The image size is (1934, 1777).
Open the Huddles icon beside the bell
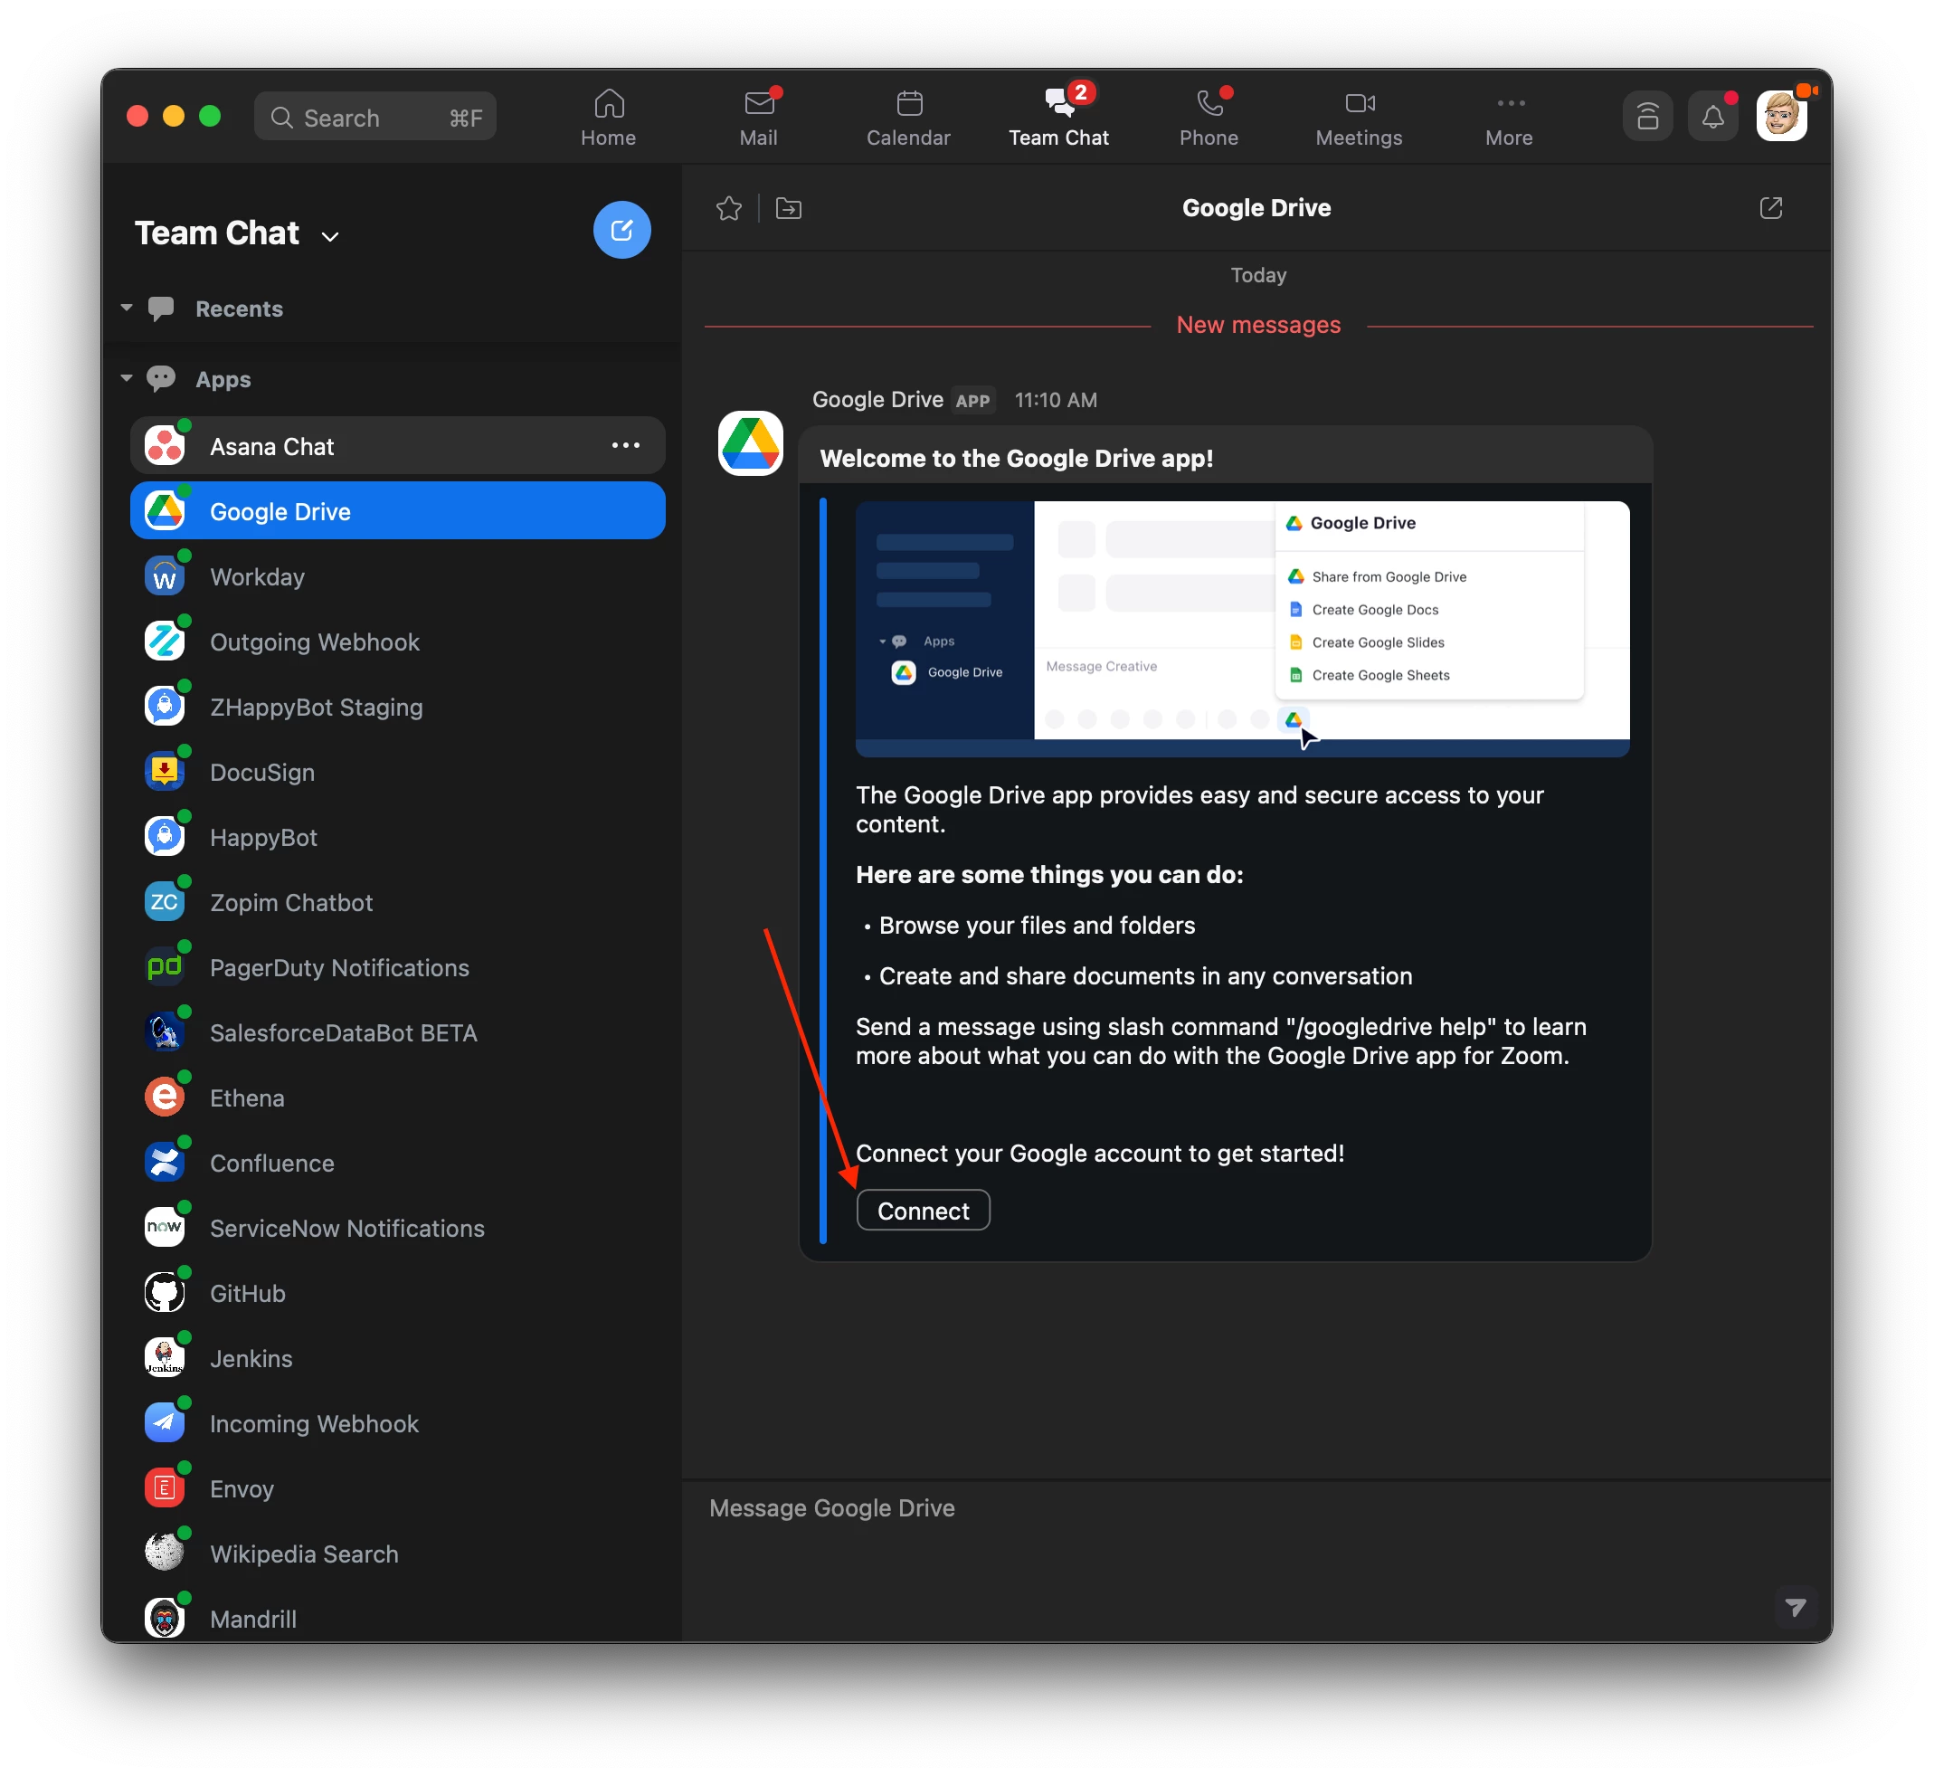point(1646,118)
